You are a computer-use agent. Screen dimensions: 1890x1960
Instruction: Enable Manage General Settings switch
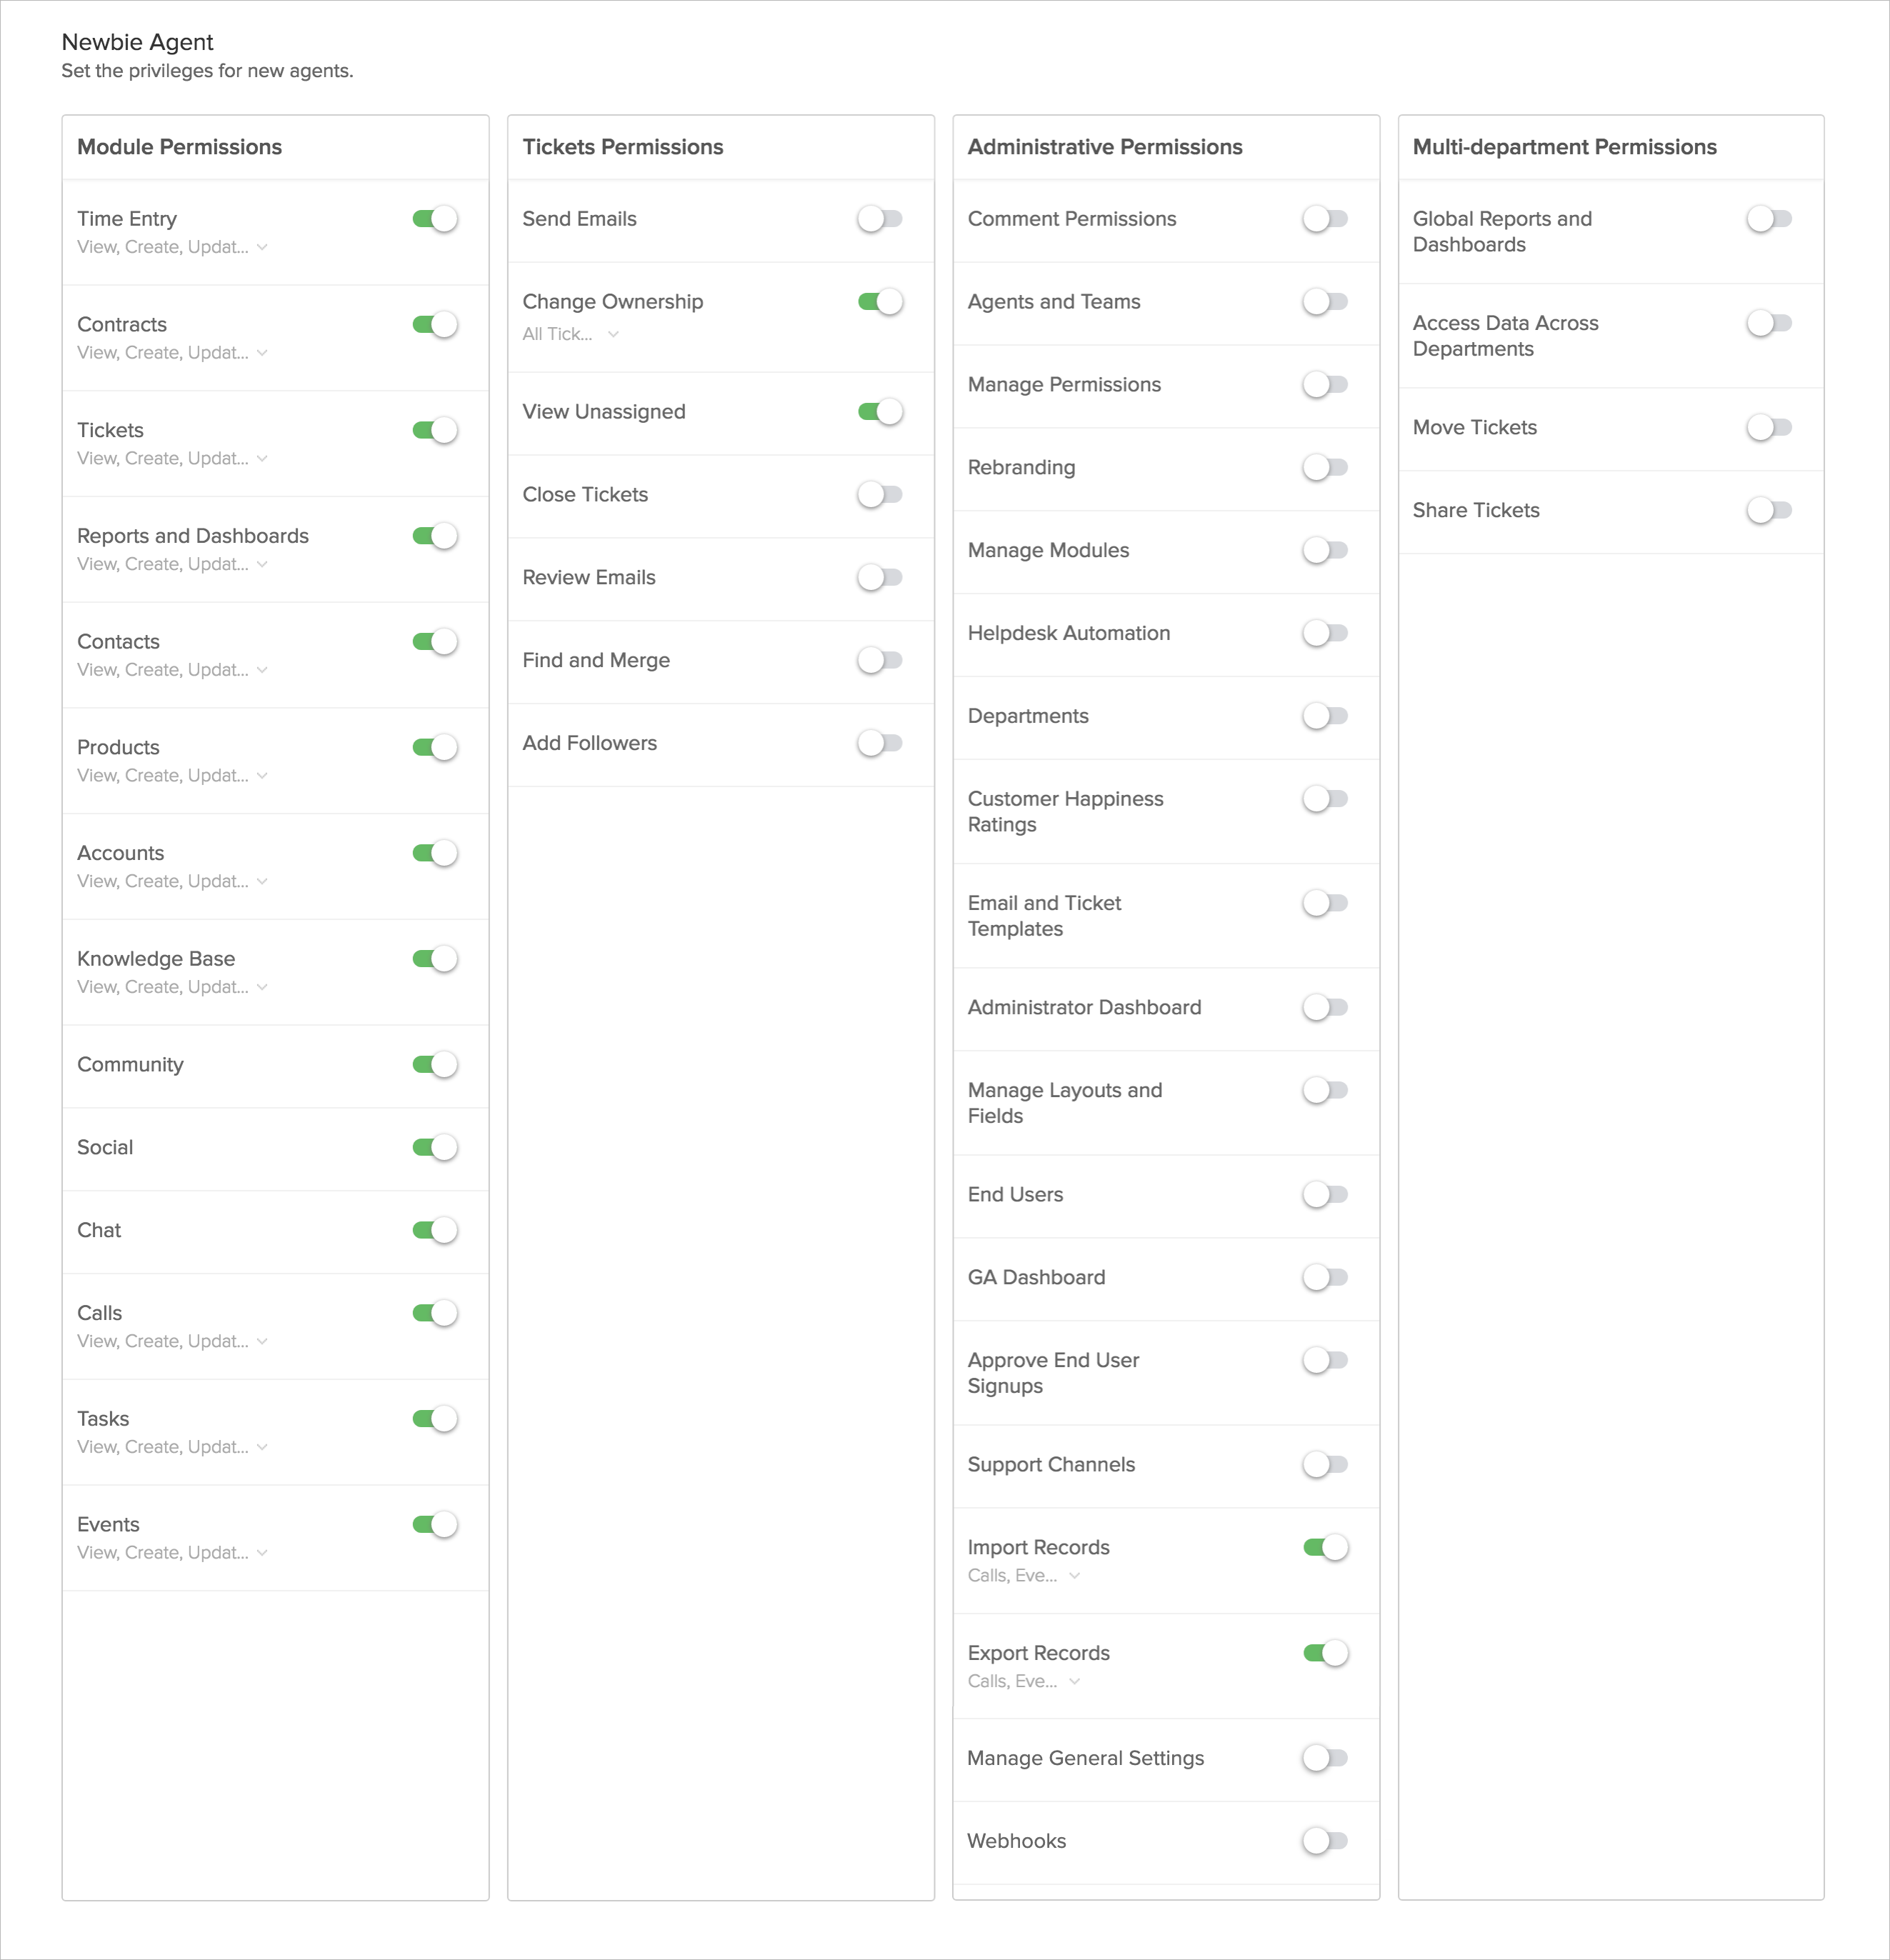[1325, 1758]
